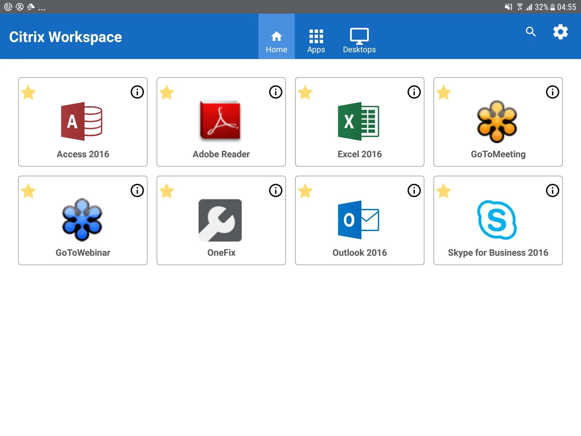Show info for Skype for Business 2016

(553, 190)
